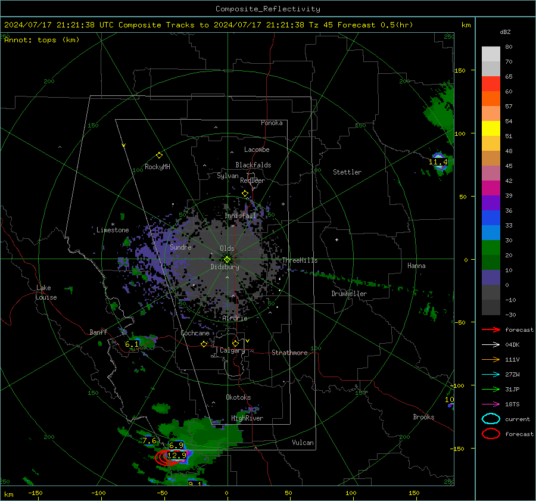
Task: Click the Olds town label
Action: click(x=227, y=248)
